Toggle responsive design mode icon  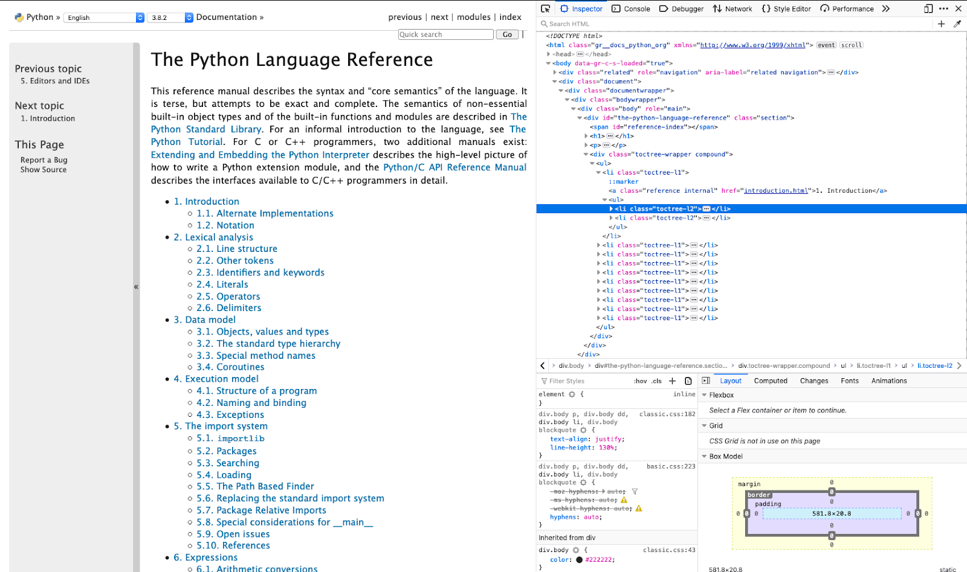(x=928, y=8)
